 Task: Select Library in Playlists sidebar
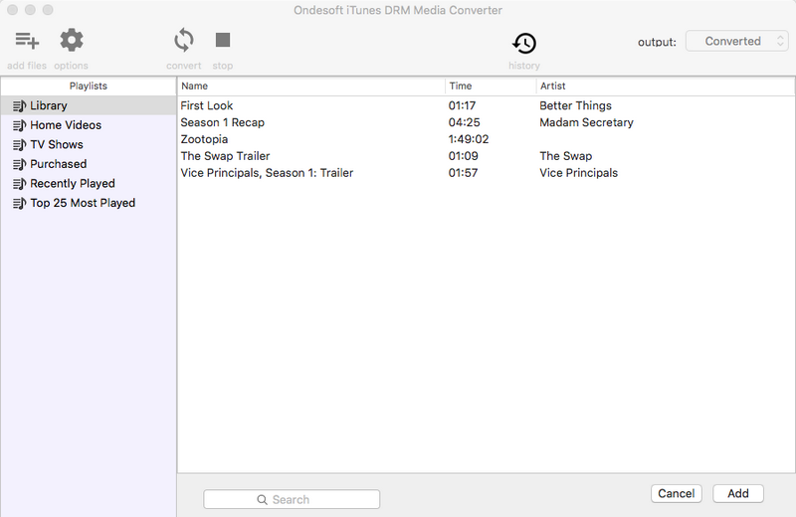(x=89, y=105)
